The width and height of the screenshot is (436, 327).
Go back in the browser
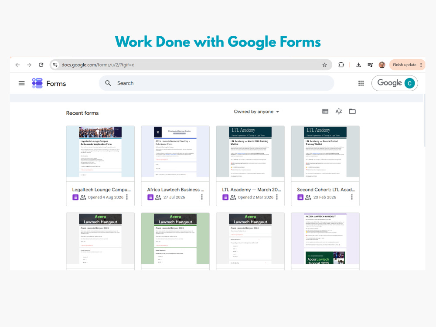coord(17,65)
